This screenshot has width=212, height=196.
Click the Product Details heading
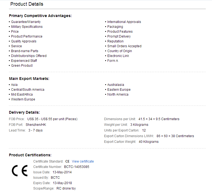[x=27, y=4]
